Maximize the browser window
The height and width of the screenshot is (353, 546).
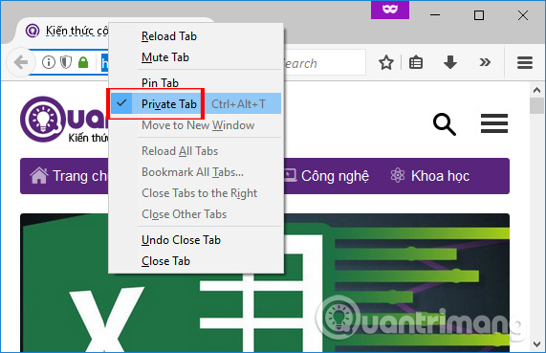point(479,15)
